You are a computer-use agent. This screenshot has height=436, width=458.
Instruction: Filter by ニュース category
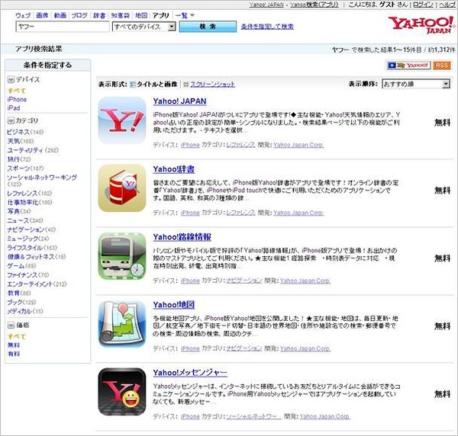click(18, 220)
